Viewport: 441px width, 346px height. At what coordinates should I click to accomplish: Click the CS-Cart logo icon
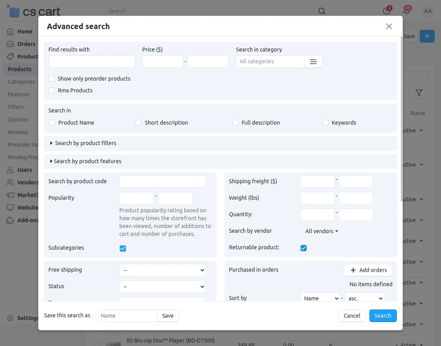click(x=14, y=11)
